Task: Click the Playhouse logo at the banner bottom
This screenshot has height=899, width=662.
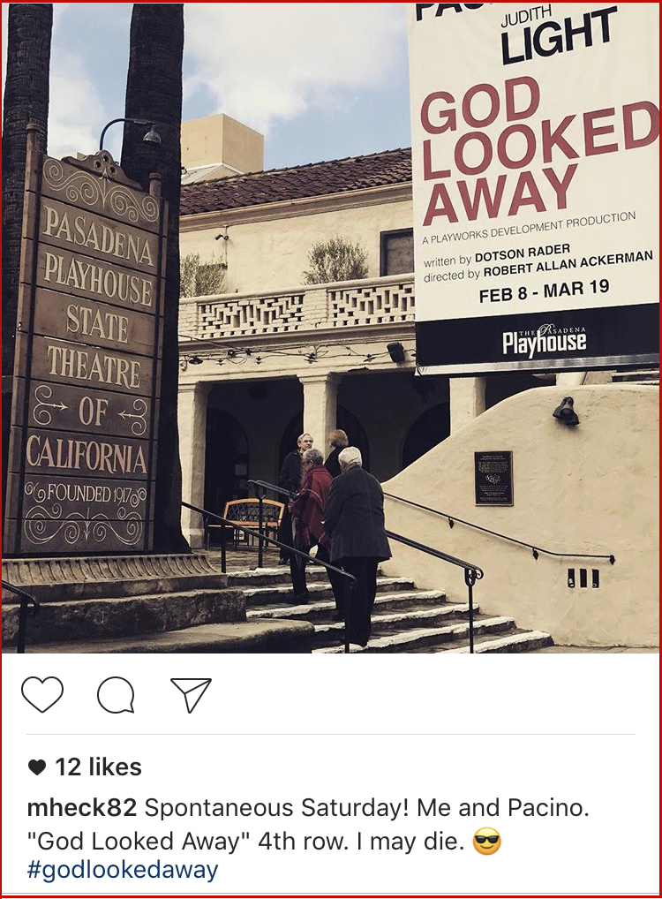Action: click(x=545, y=340)
